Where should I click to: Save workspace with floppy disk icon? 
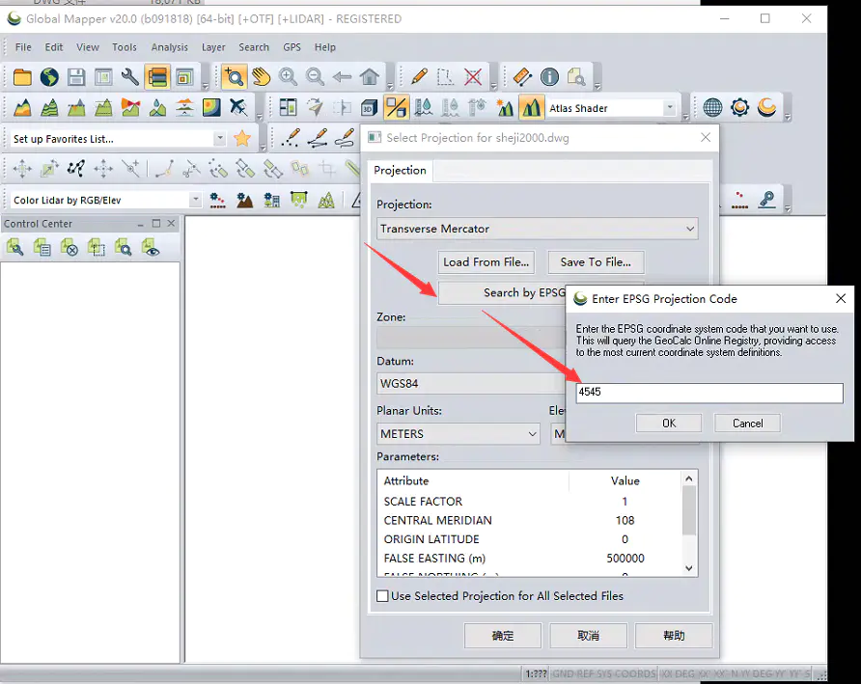coord(76,77)
